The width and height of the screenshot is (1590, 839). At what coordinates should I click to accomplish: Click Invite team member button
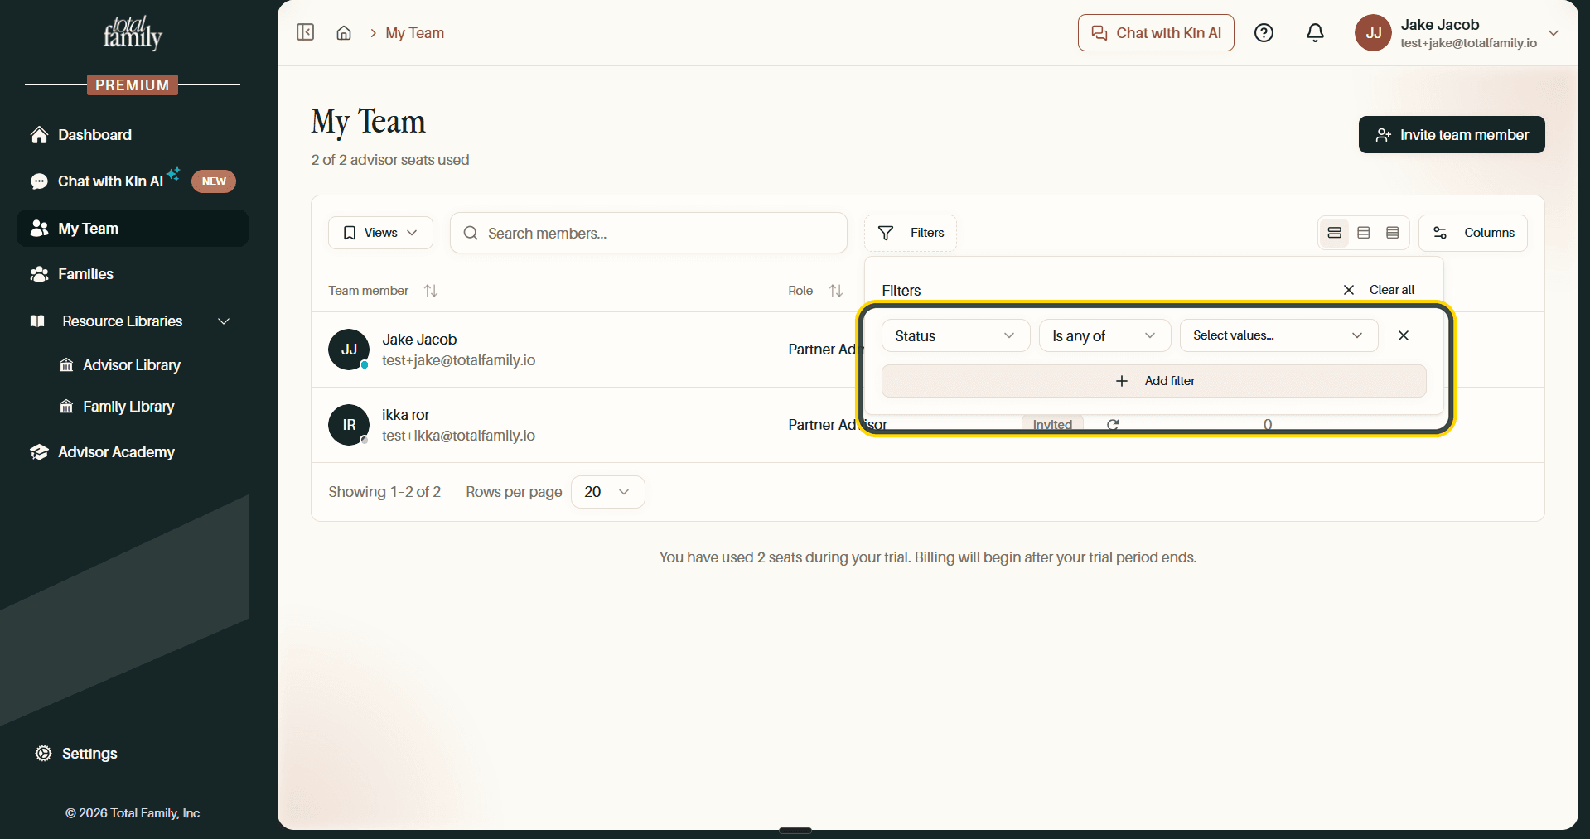(1452, 135)
